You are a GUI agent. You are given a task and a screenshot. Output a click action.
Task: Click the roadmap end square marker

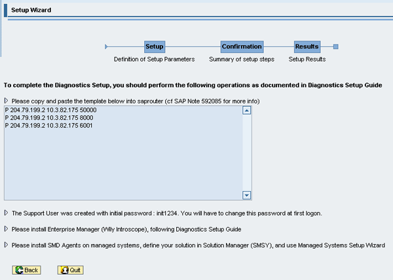pyautogui.click(x=335, y=46)
